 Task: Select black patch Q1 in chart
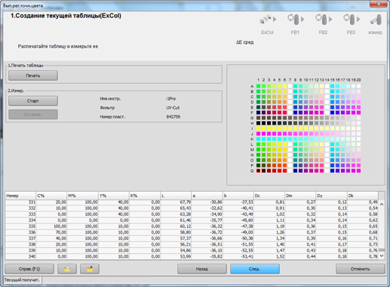[x=258, y=171]
